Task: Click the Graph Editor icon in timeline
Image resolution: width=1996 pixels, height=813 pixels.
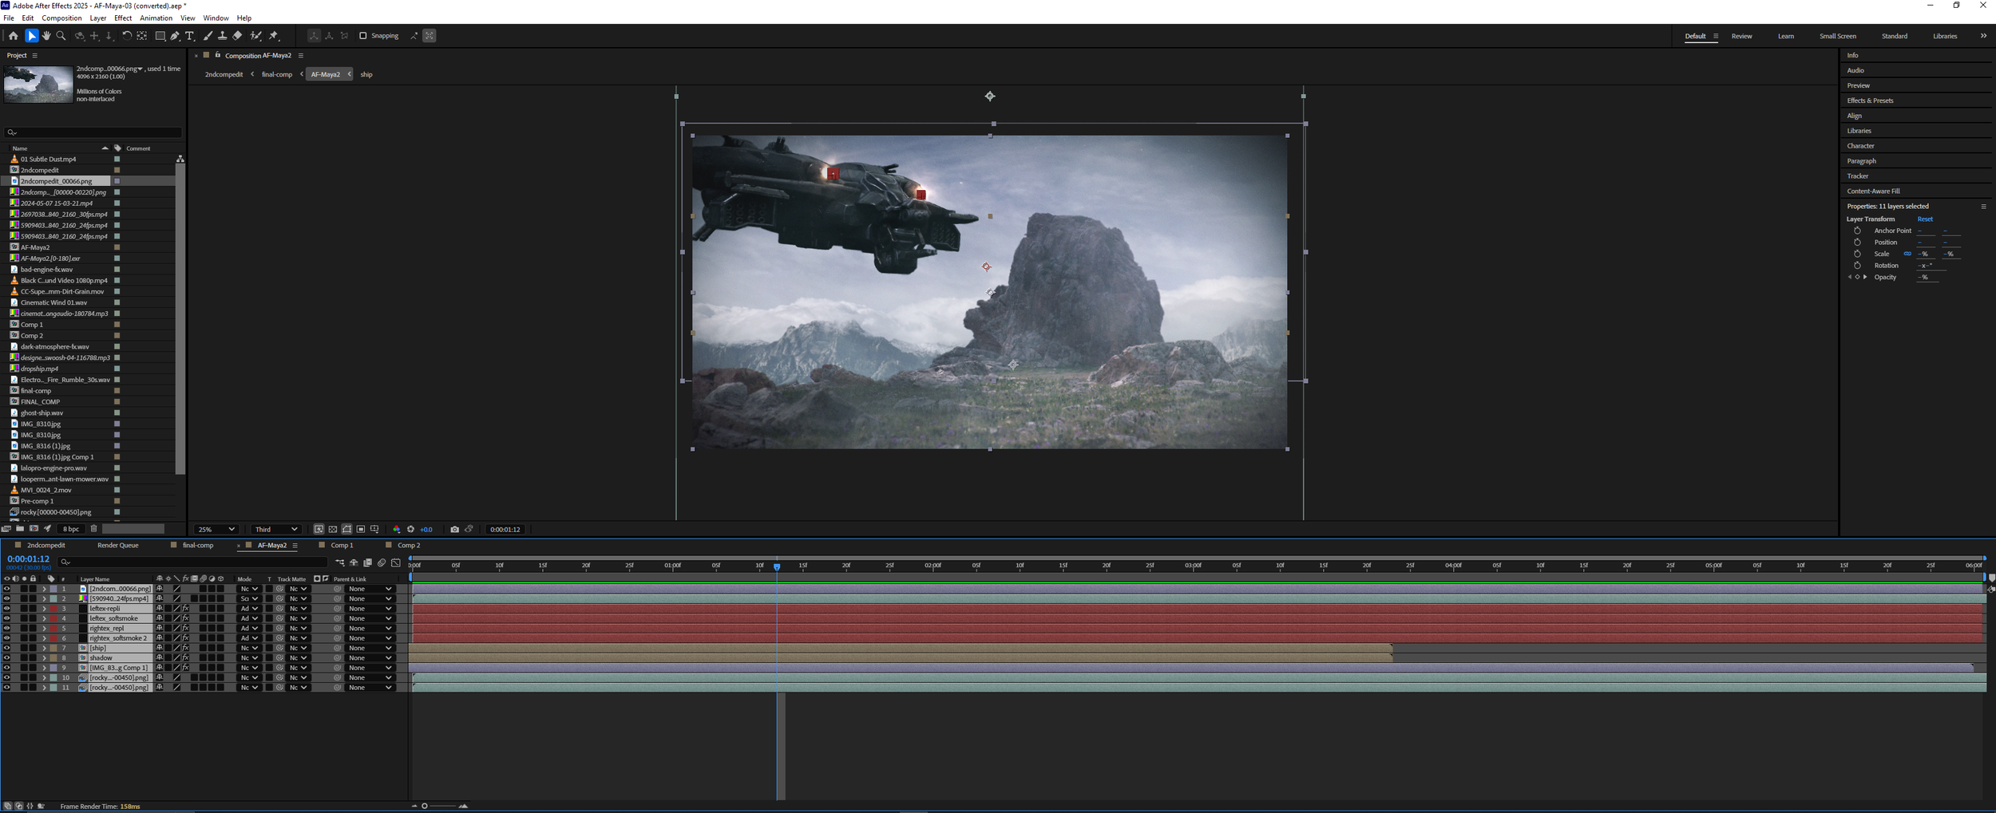Action: pos(395,562)
